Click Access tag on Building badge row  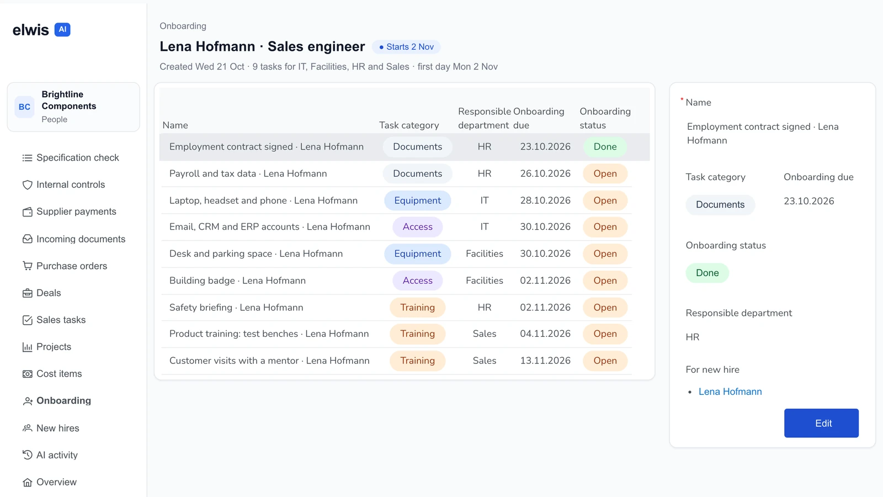click(x=417, y=281)
